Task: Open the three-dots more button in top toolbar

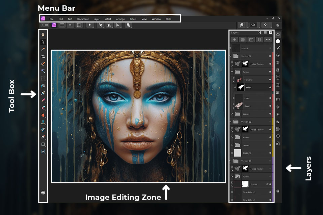Action: click(71, 25)
